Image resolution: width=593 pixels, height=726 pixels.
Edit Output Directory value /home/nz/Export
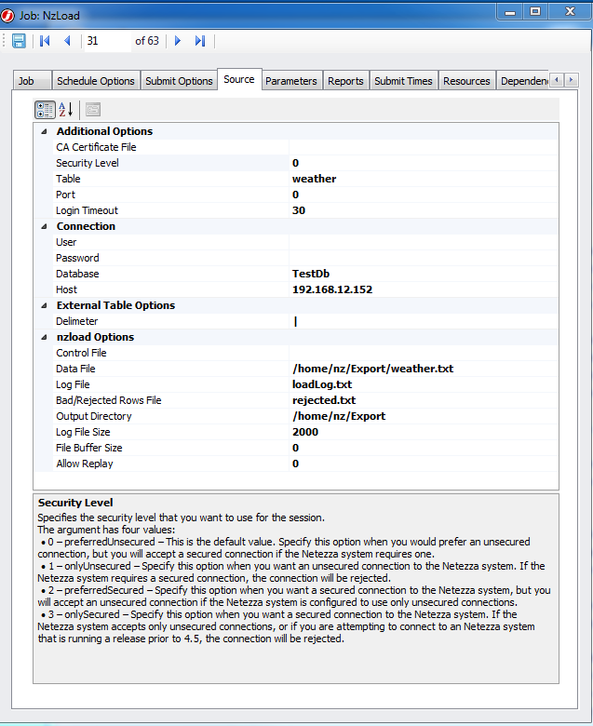(x=424, y=416)
